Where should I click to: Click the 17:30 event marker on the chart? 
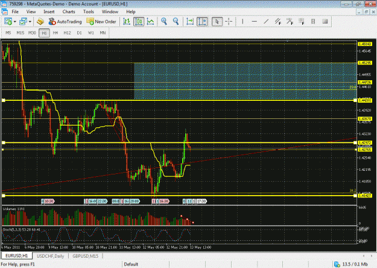tap(201, 201)
